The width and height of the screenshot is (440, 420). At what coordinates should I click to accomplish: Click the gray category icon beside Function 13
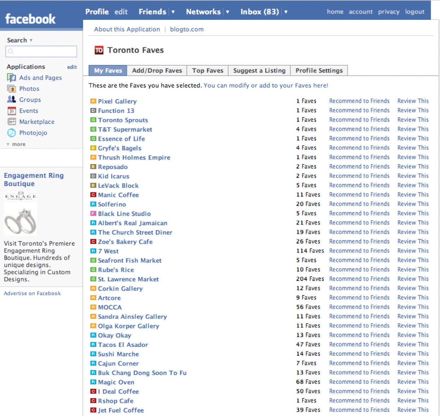(93, 110)
